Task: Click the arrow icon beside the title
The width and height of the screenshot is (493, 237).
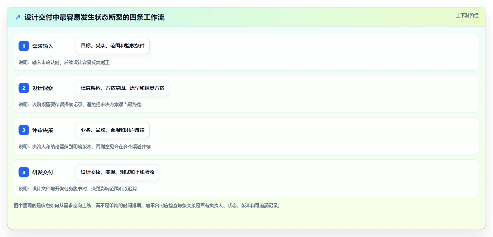Action: click(x=18, y=17)
